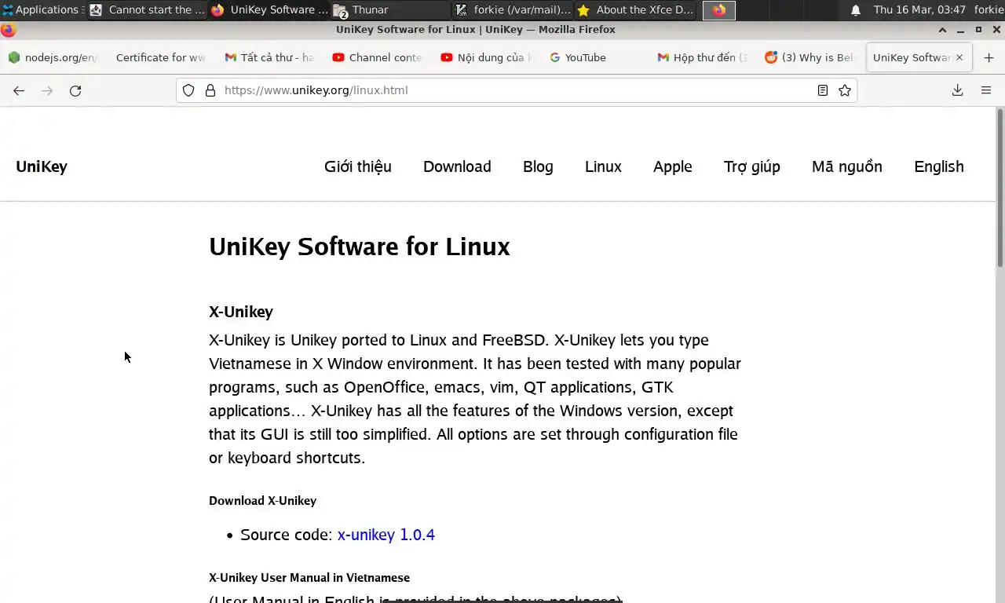Click 'X-Unikey User Manual in Vietnamese' heading
Screen dimensions: 1005x603
309,577
